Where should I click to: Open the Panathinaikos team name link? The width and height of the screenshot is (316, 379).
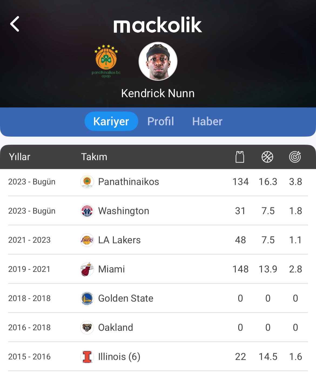tap(129, 182)
